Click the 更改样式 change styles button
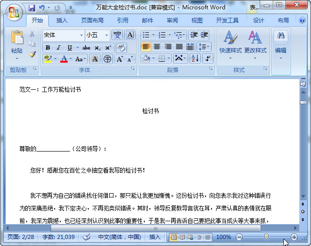The height and width of the screenshot is (246, 311). 255,45
